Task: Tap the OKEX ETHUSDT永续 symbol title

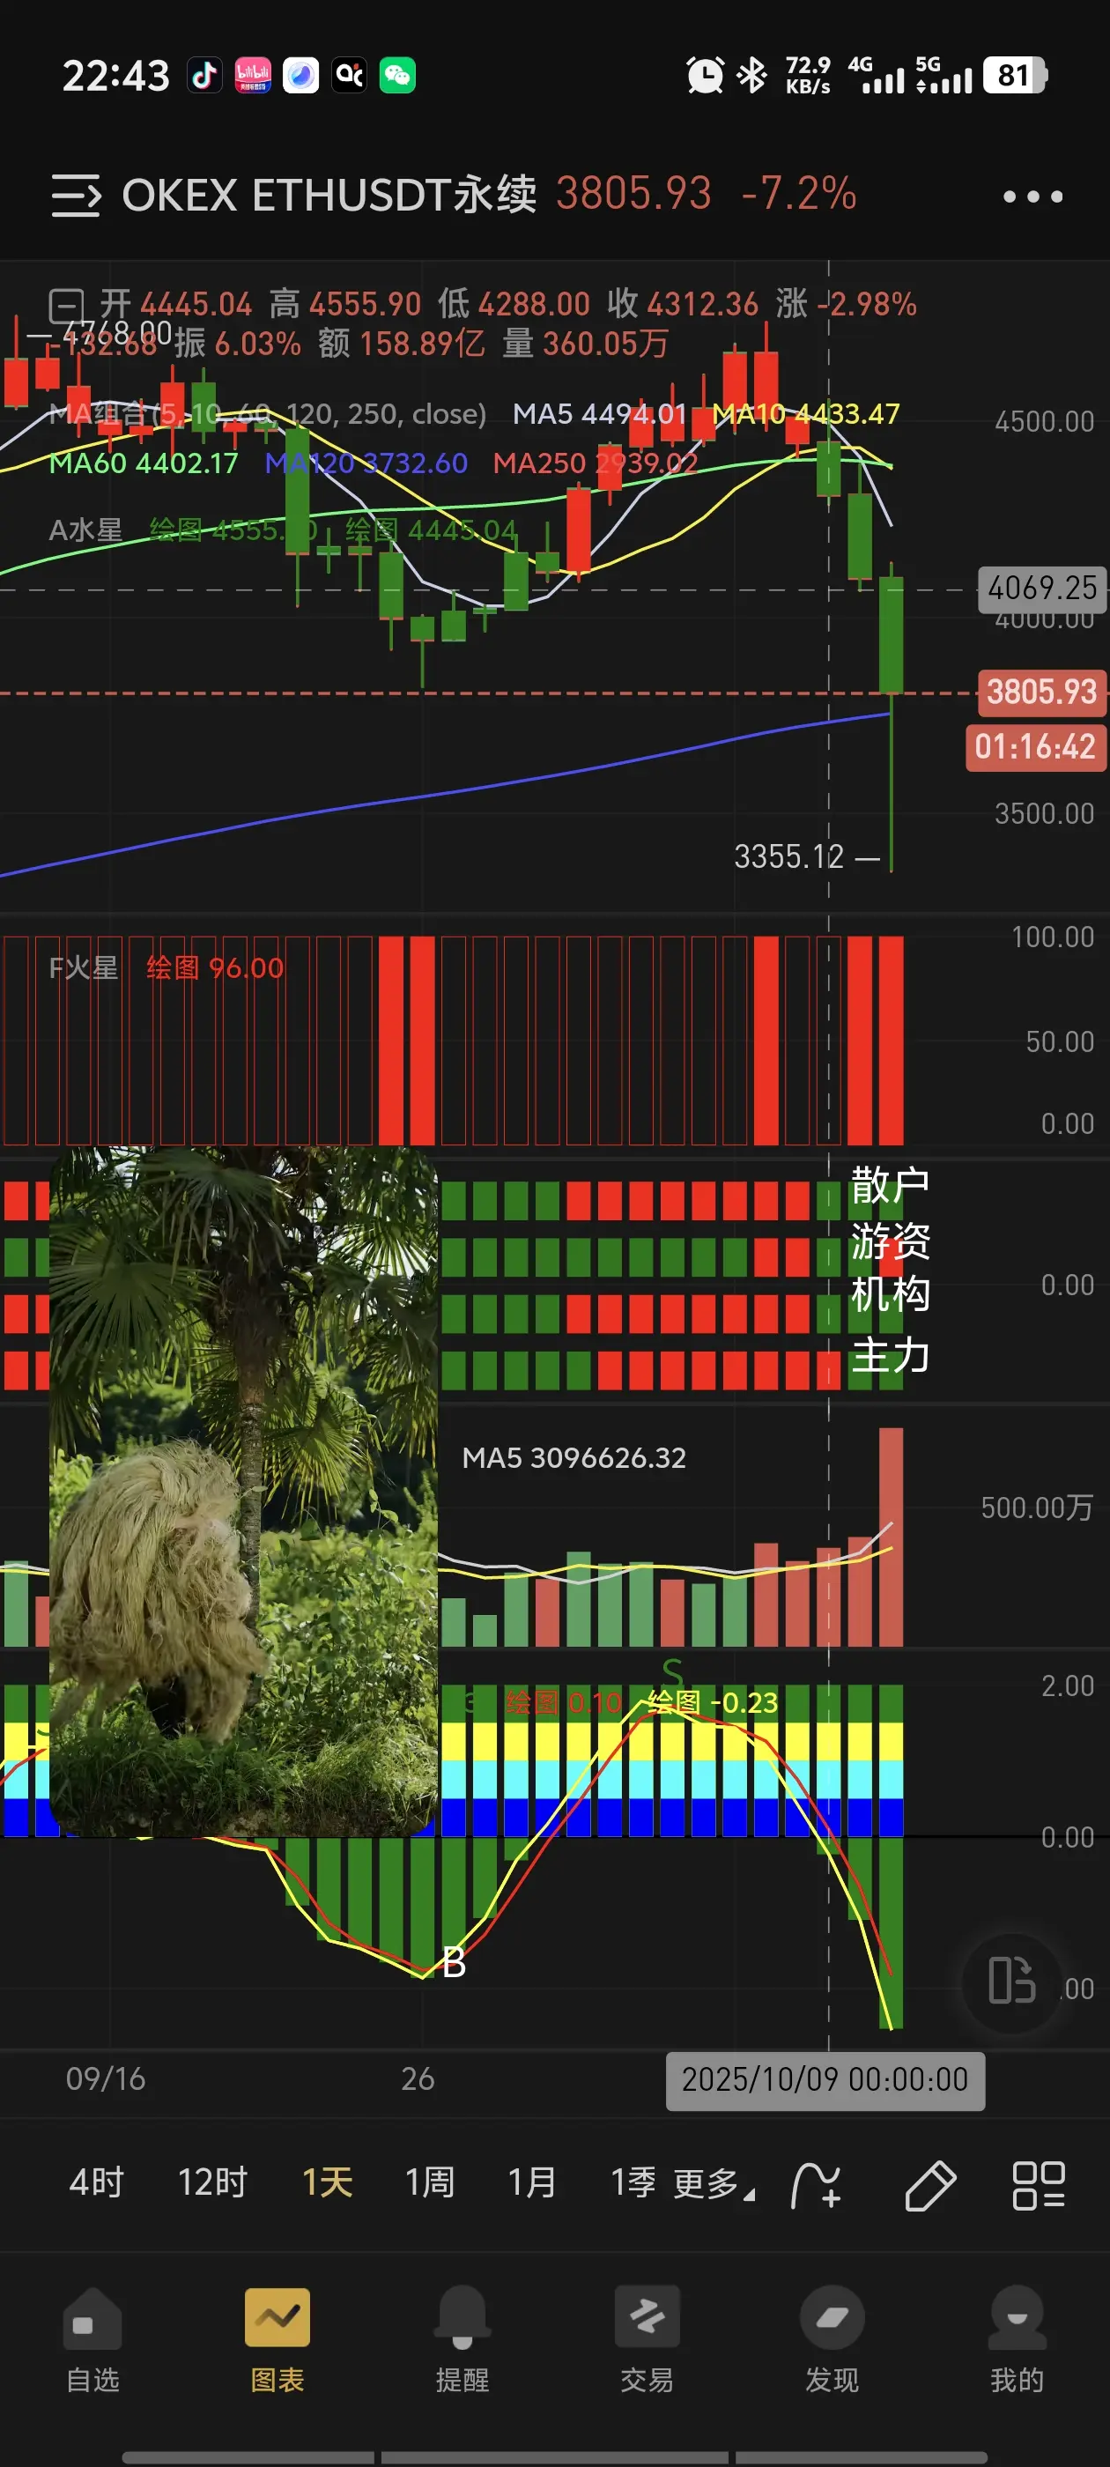Action: pos(329,195)
